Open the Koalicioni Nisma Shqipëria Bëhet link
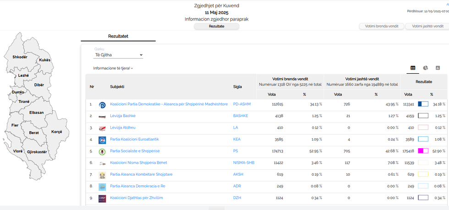449x210 pixels. click(138, 163)
